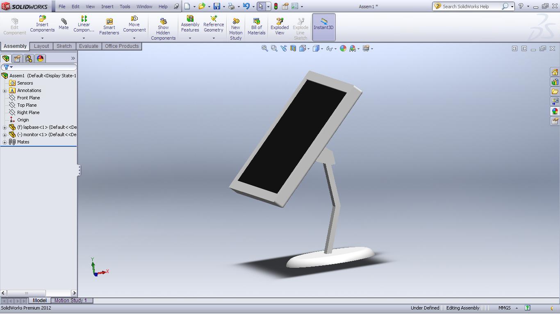The height and width of the screenshot is (314, 560).
Task: Click the MMGS unit system in the status bar
Action: click(x=505, y=308)
